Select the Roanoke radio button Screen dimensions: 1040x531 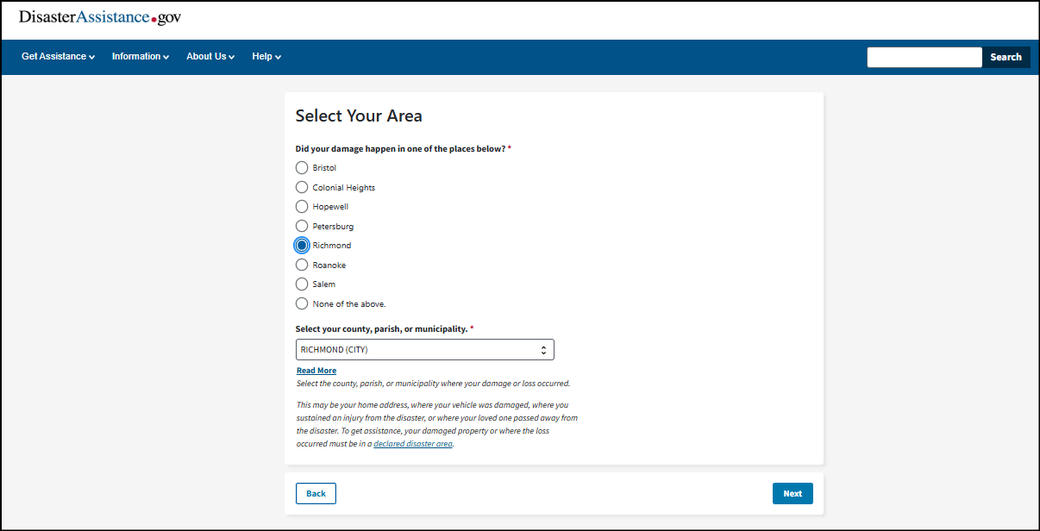[302, 265]
